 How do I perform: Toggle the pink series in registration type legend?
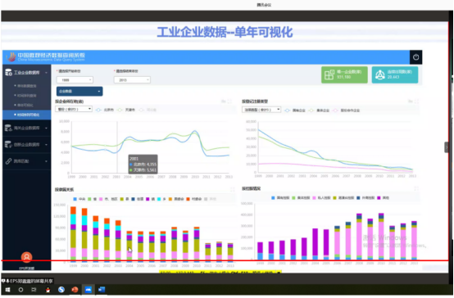click(x=347, y=111)
